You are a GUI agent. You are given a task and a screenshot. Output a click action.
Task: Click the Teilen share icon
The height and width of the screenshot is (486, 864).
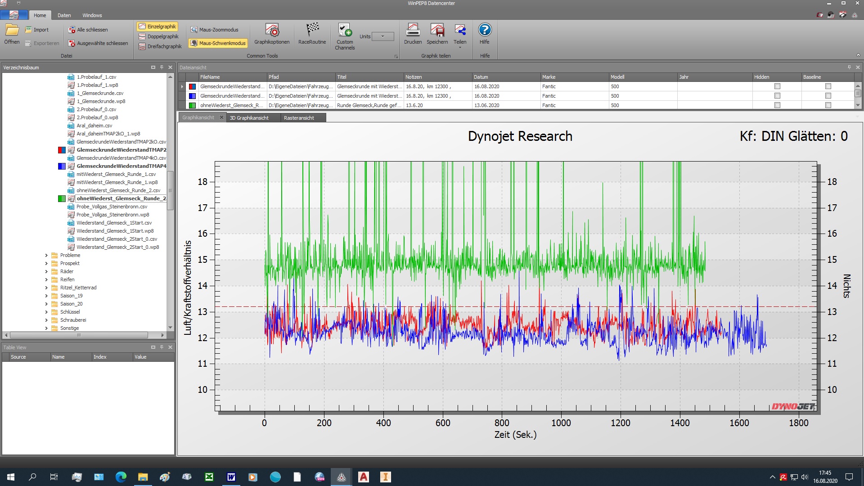click(x=460, y=31)
